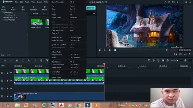Open the Transition tab
This screenshot has width=193, height=108.
coord(33,8)
